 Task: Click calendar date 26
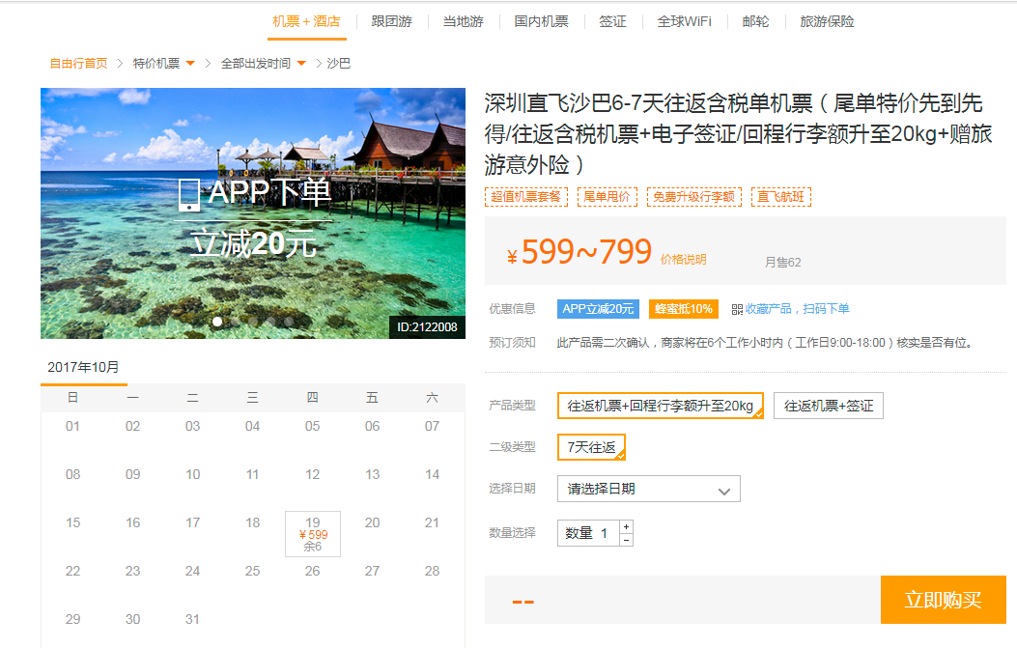(x=313, y=572)
